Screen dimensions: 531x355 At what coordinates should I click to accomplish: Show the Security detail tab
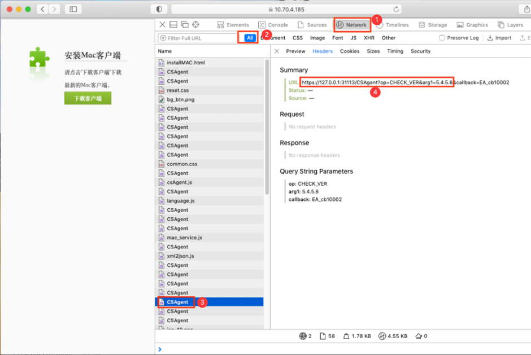[x=421, y=51]
